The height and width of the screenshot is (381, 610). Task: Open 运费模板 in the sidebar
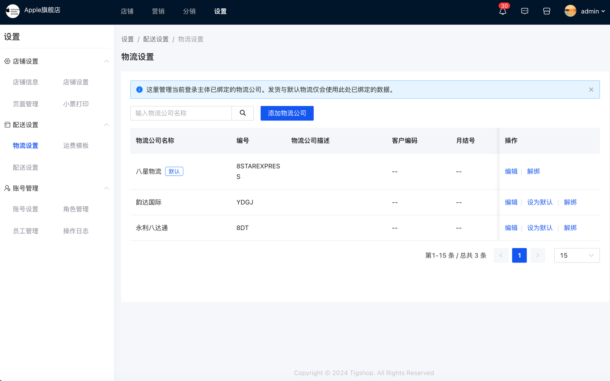click(x=76, y=146)
